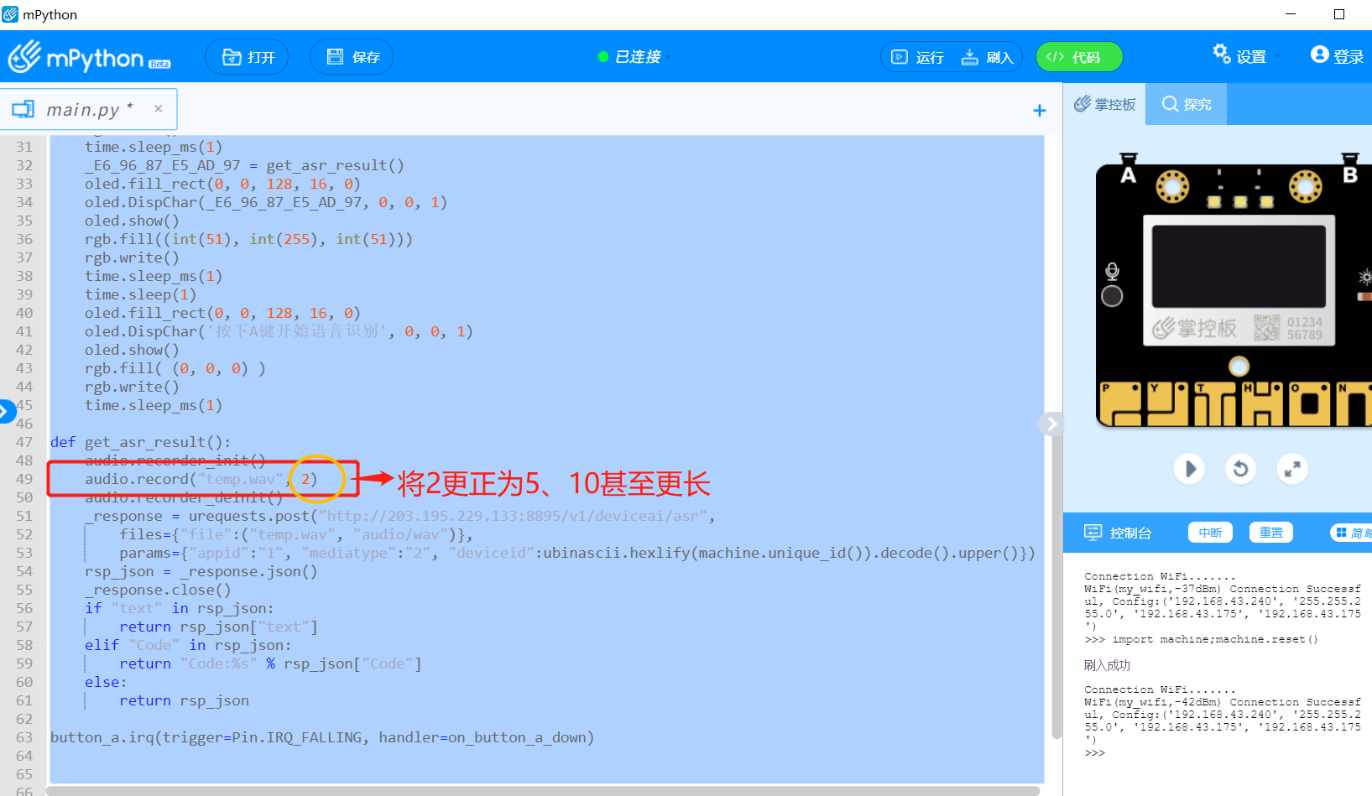Interrupt the program with 中断 button
1372x796 pixels.
click(x=1210, y=533)
